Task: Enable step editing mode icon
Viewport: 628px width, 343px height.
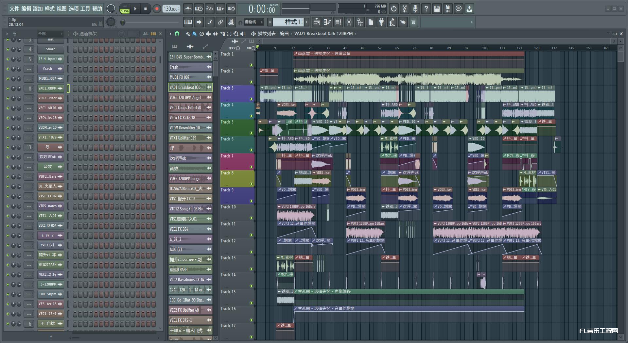Action: 210,22
